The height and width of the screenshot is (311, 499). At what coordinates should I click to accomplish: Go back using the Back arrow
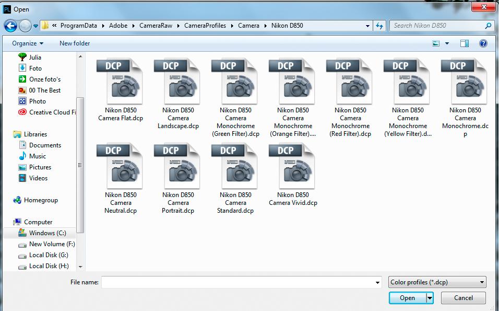pyautogui.click(x=10, y=26)
